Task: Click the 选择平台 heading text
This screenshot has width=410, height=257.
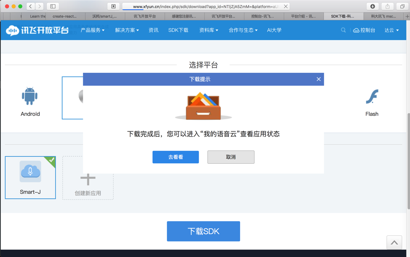Action: coord(203,65)
